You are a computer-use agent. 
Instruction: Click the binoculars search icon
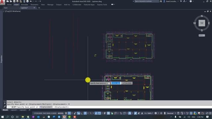(161, 1)
